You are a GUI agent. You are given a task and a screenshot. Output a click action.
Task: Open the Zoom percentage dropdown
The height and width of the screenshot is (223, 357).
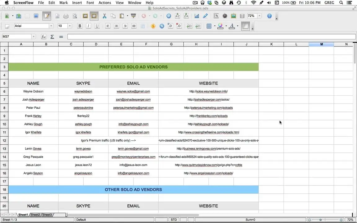tap(259, 16)
